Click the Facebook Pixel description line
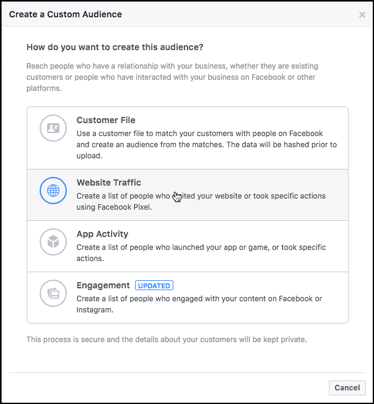 (x=114, y=207)
